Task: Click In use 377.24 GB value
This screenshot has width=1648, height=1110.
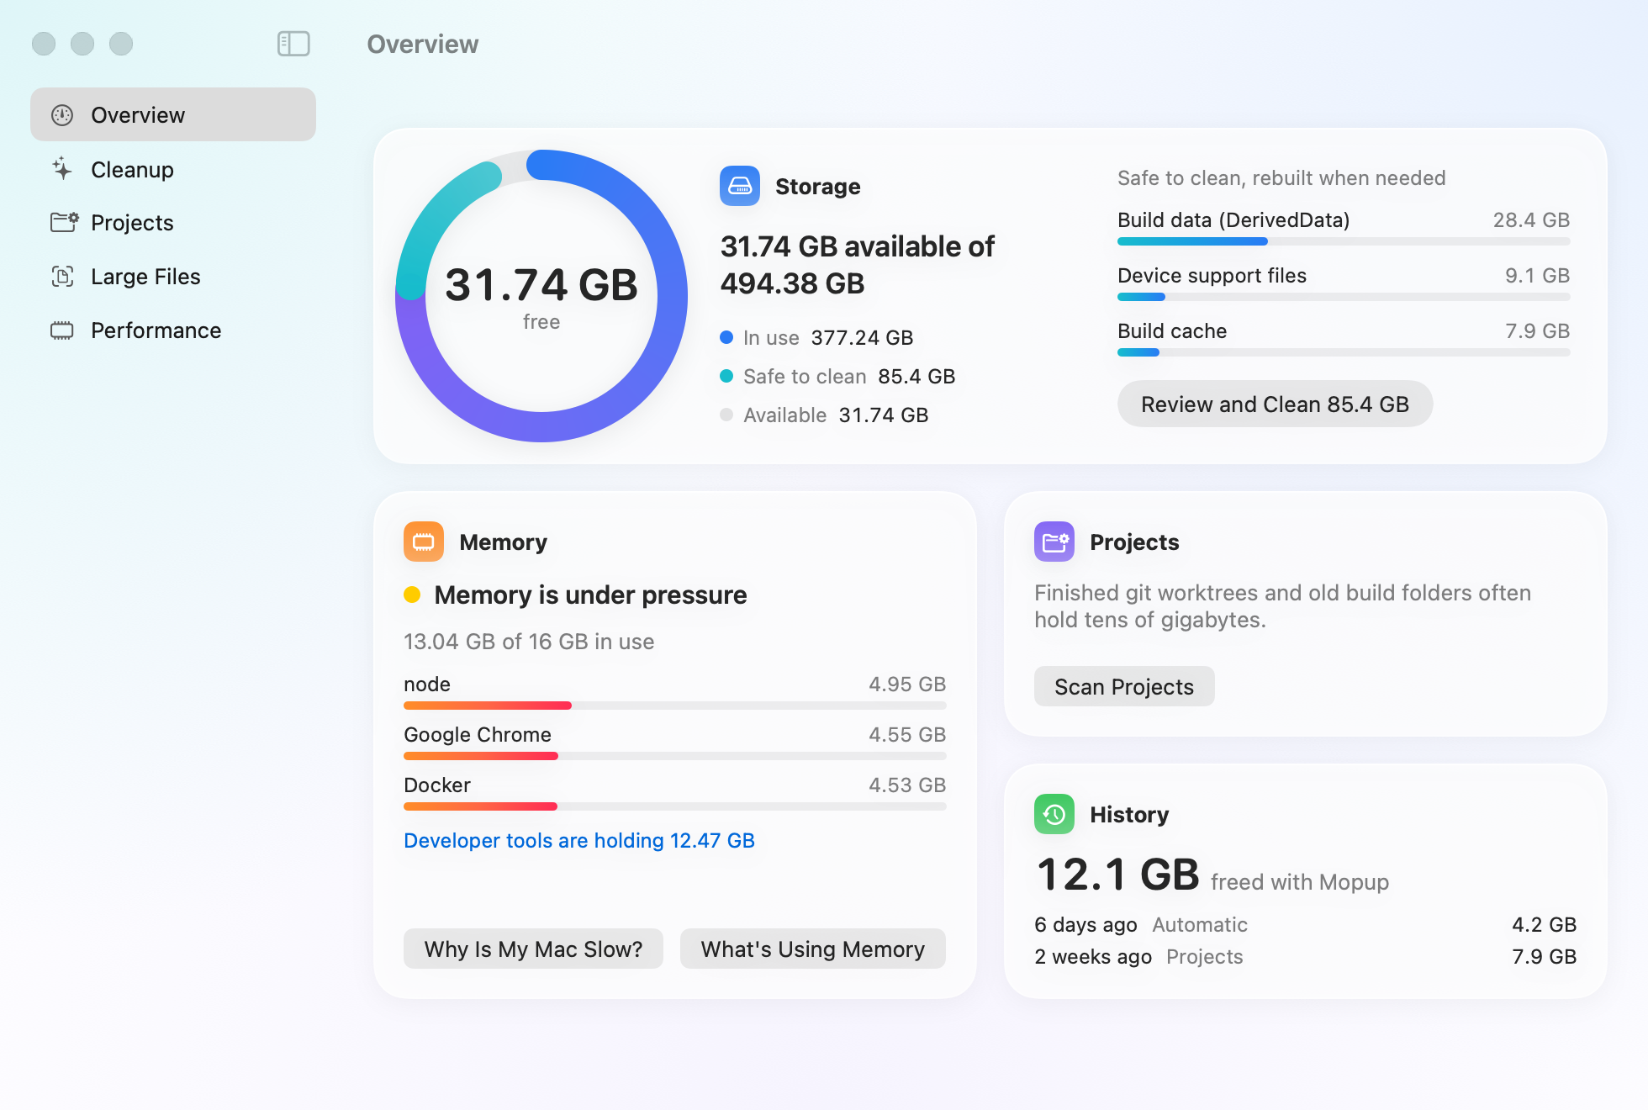Action: pyautogui.click(x=862, y=337)
